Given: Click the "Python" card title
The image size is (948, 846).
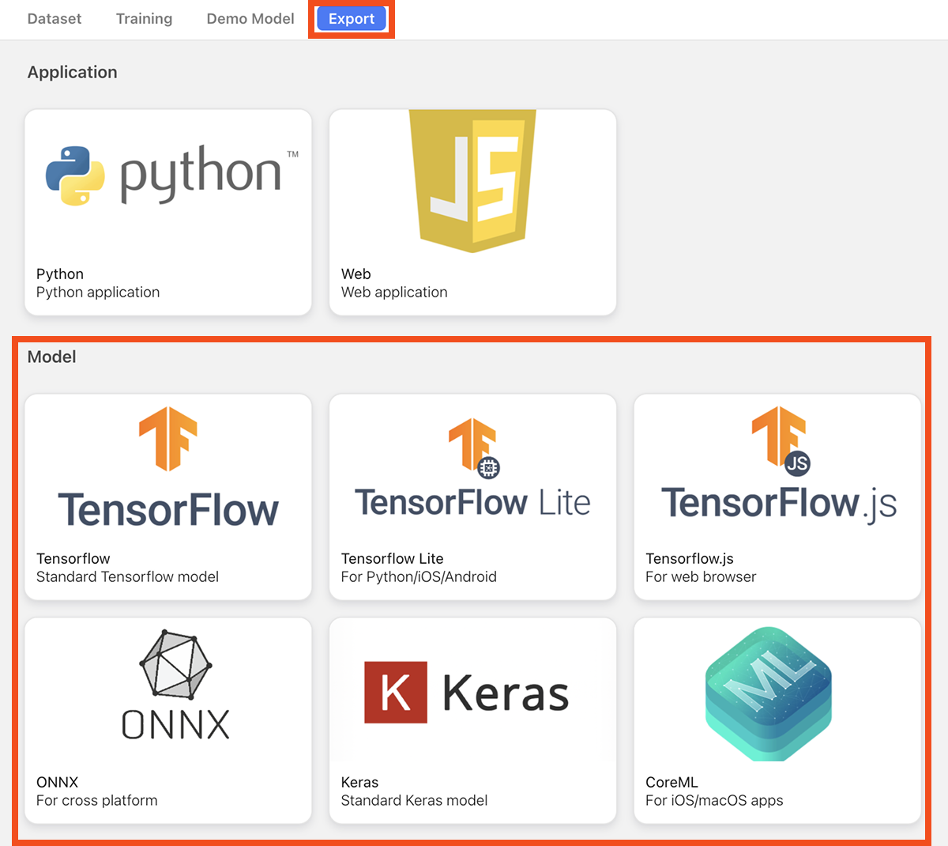Looking at the screenshot, I should click(60, 274).
